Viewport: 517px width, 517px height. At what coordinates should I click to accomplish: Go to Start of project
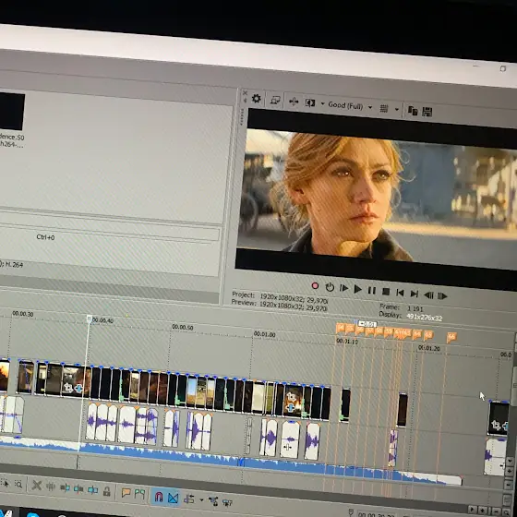pos(400,293)
